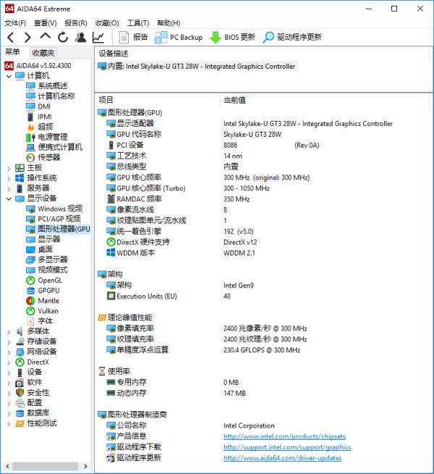434x474 pixels.
Task: Expand the DirectX tree node
Action: (x=9, y=363)
